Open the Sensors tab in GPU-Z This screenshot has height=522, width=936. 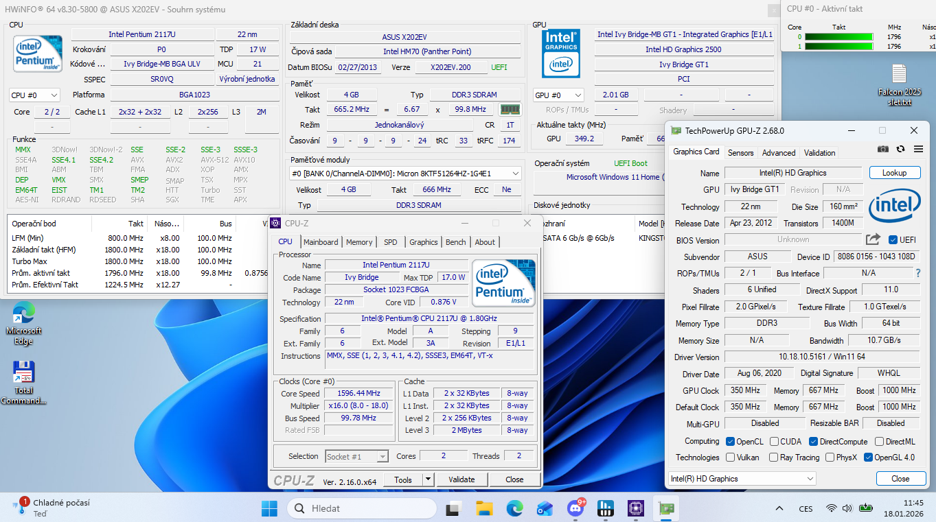pyautogui.click(x=740, y=153)
